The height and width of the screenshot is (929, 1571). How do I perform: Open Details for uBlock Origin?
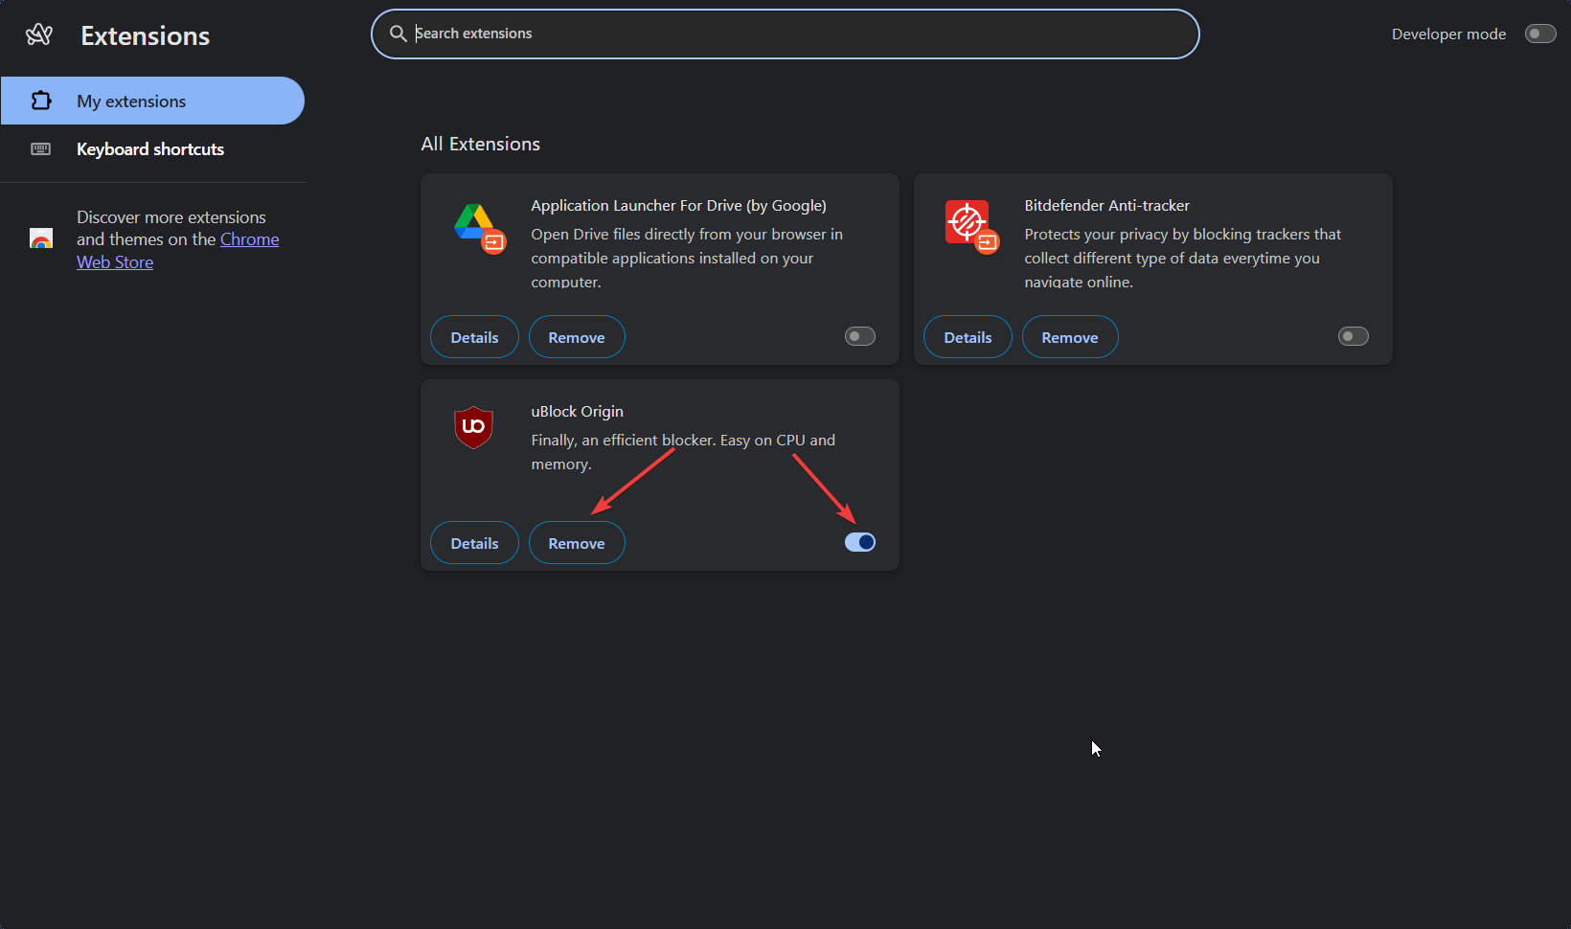474,543
